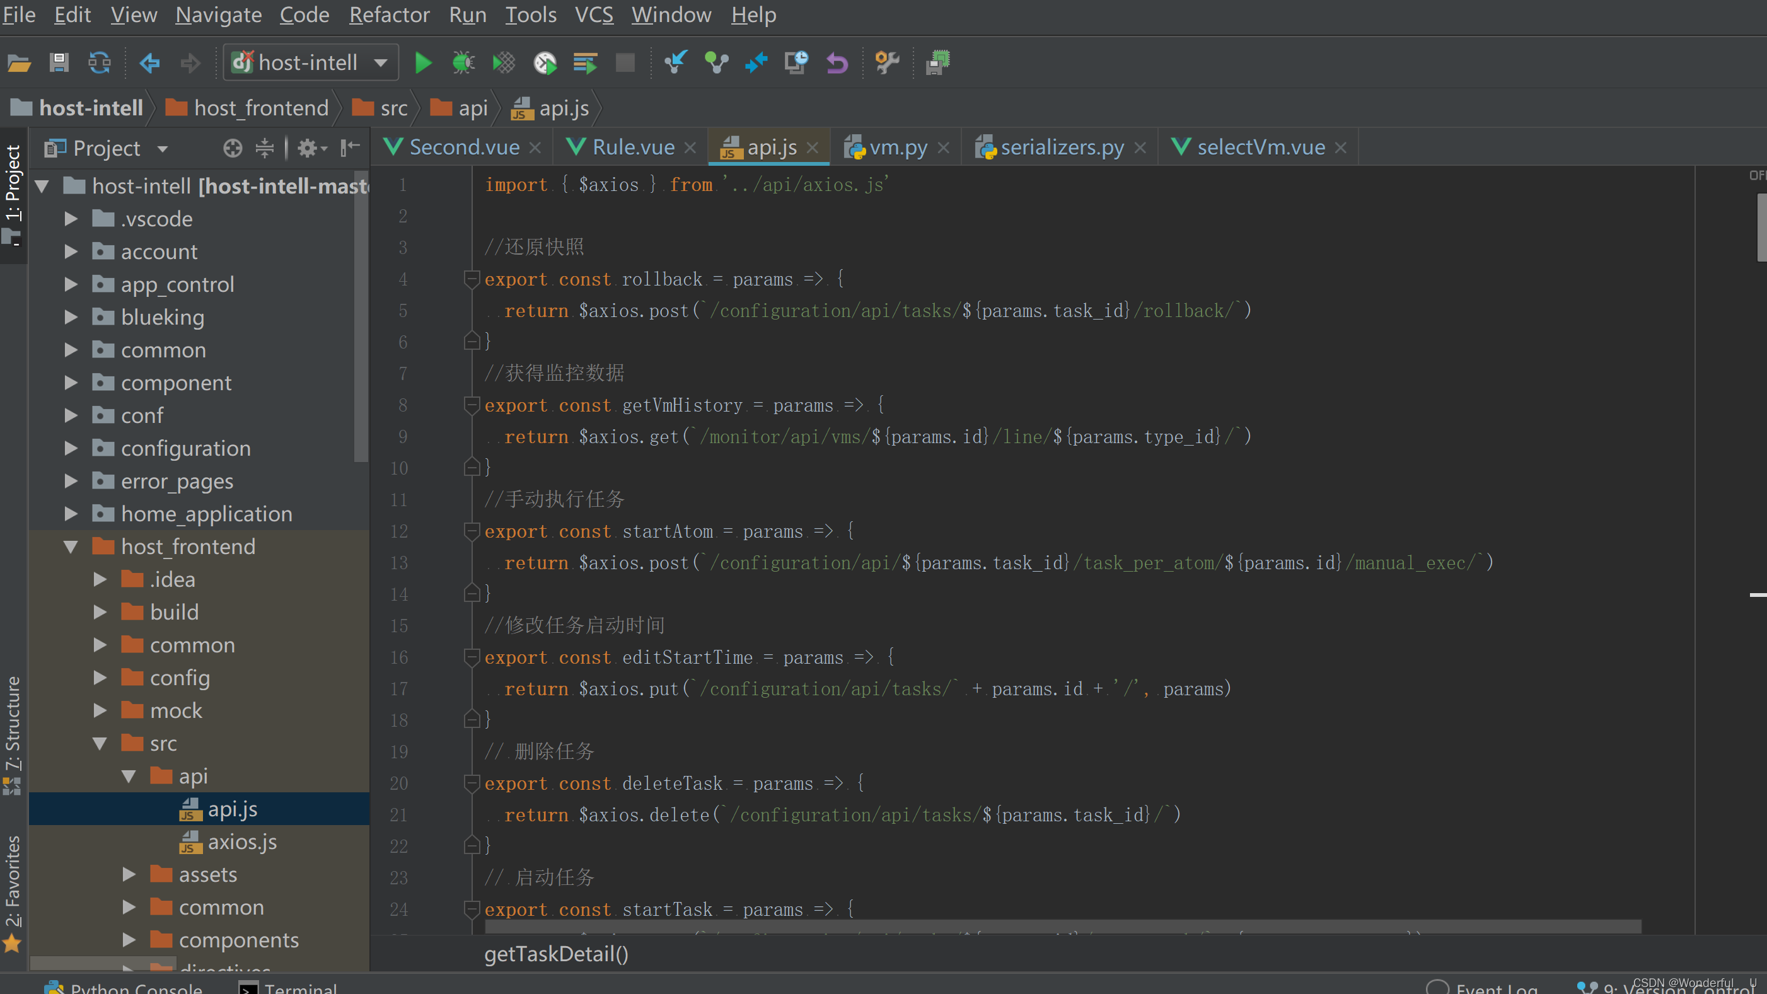
Task: Click the Stop button in toolbar
Action: coord(623,63)
